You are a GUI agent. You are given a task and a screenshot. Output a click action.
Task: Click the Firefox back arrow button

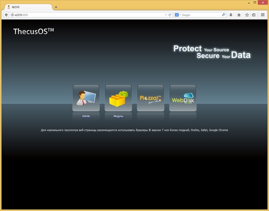[6, 15]
